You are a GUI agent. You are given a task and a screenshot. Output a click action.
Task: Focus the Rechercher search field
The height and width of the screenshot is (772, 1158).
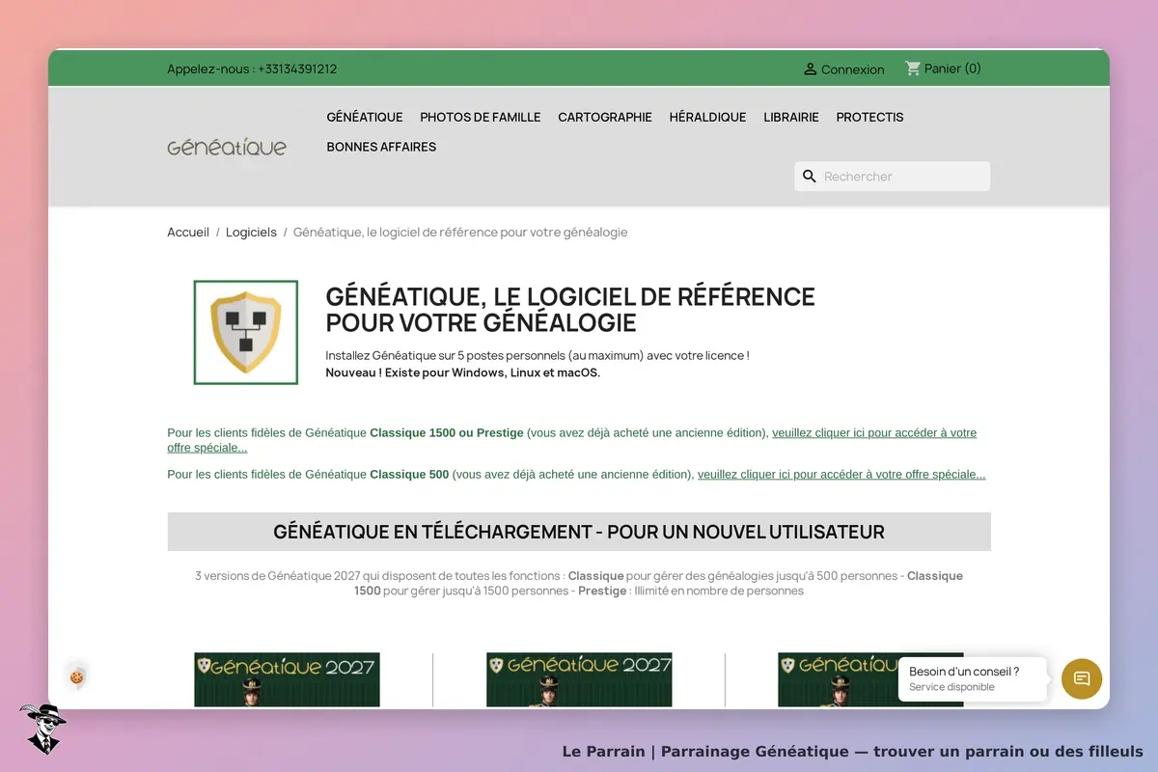(892, 177)
